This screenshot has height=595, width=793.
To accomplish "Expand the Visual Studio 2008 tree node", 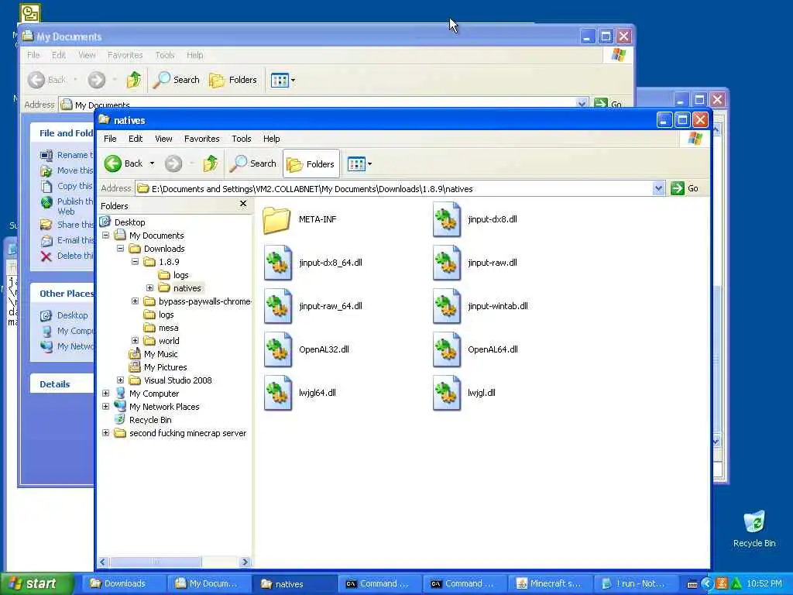I will (x=120, y=380).
